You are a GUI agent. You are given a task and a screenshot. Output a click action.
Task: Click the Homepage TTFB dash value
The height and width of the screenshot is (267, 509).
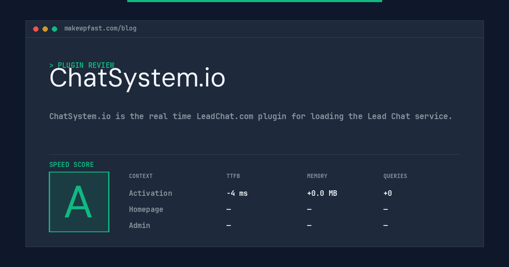click(x=229, y=209)
